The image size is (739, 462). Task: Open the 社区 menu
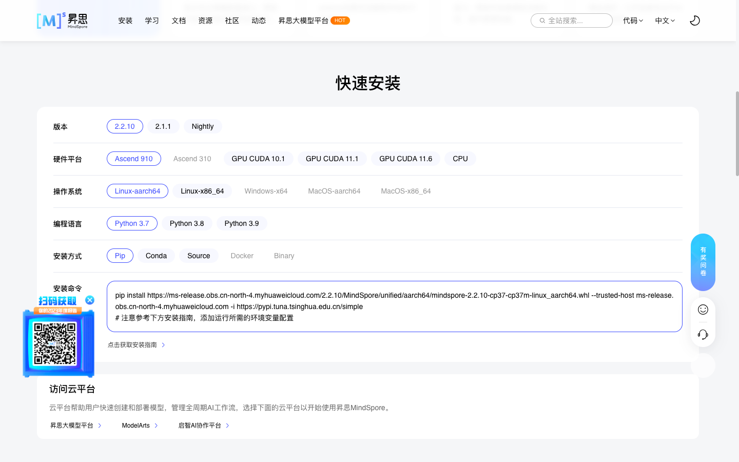pos(232,21)
